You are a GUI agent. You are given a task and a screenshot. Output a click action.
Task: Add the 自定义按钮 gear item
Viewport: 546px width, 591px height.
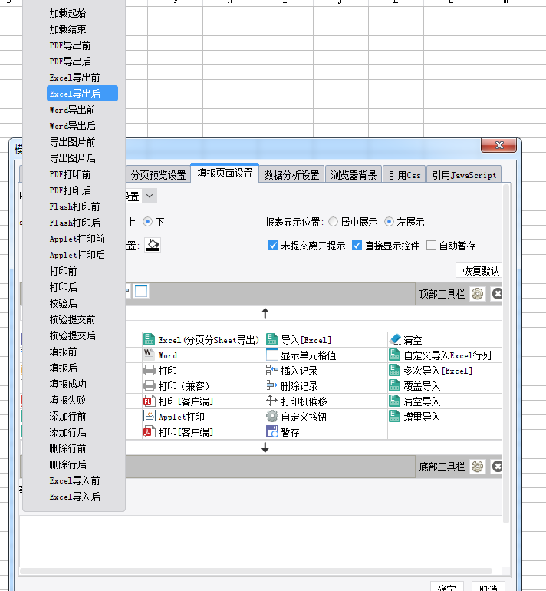(296, 417)
